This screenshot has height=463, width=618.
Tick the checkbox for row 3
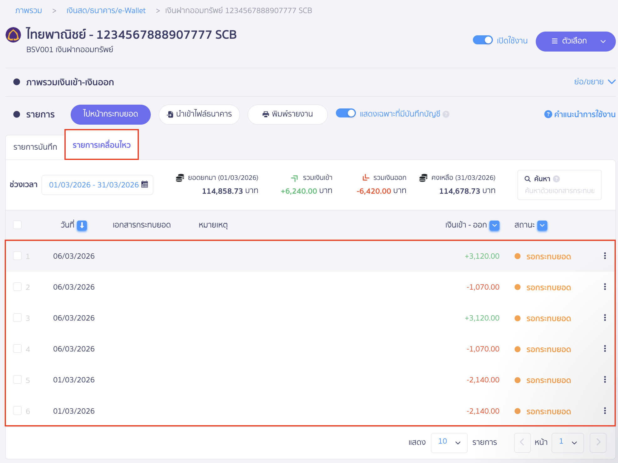pyautogui.click(x=18, y=318)
